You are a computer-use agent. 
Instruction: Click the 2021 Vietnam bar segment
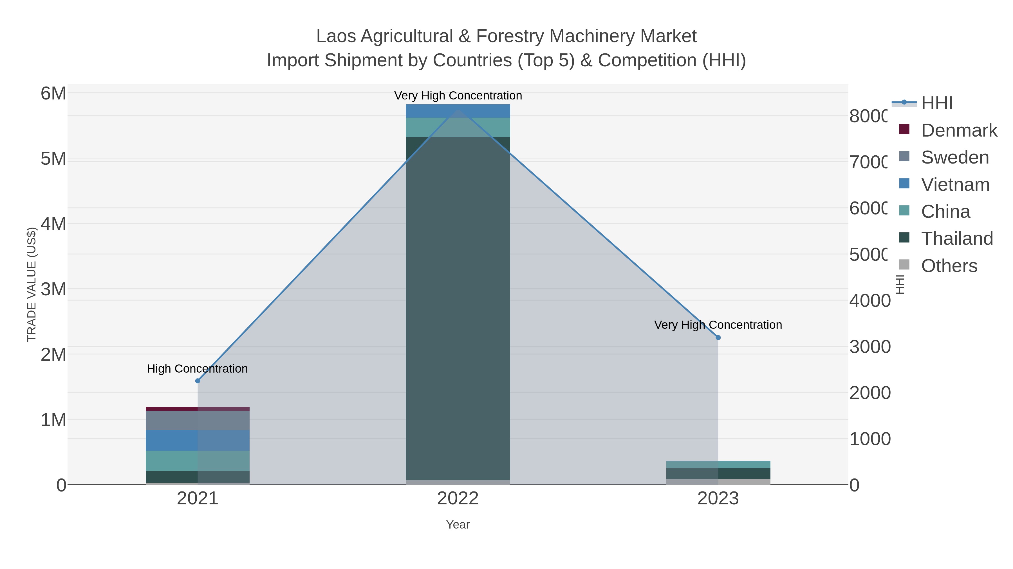coord(198,441)
